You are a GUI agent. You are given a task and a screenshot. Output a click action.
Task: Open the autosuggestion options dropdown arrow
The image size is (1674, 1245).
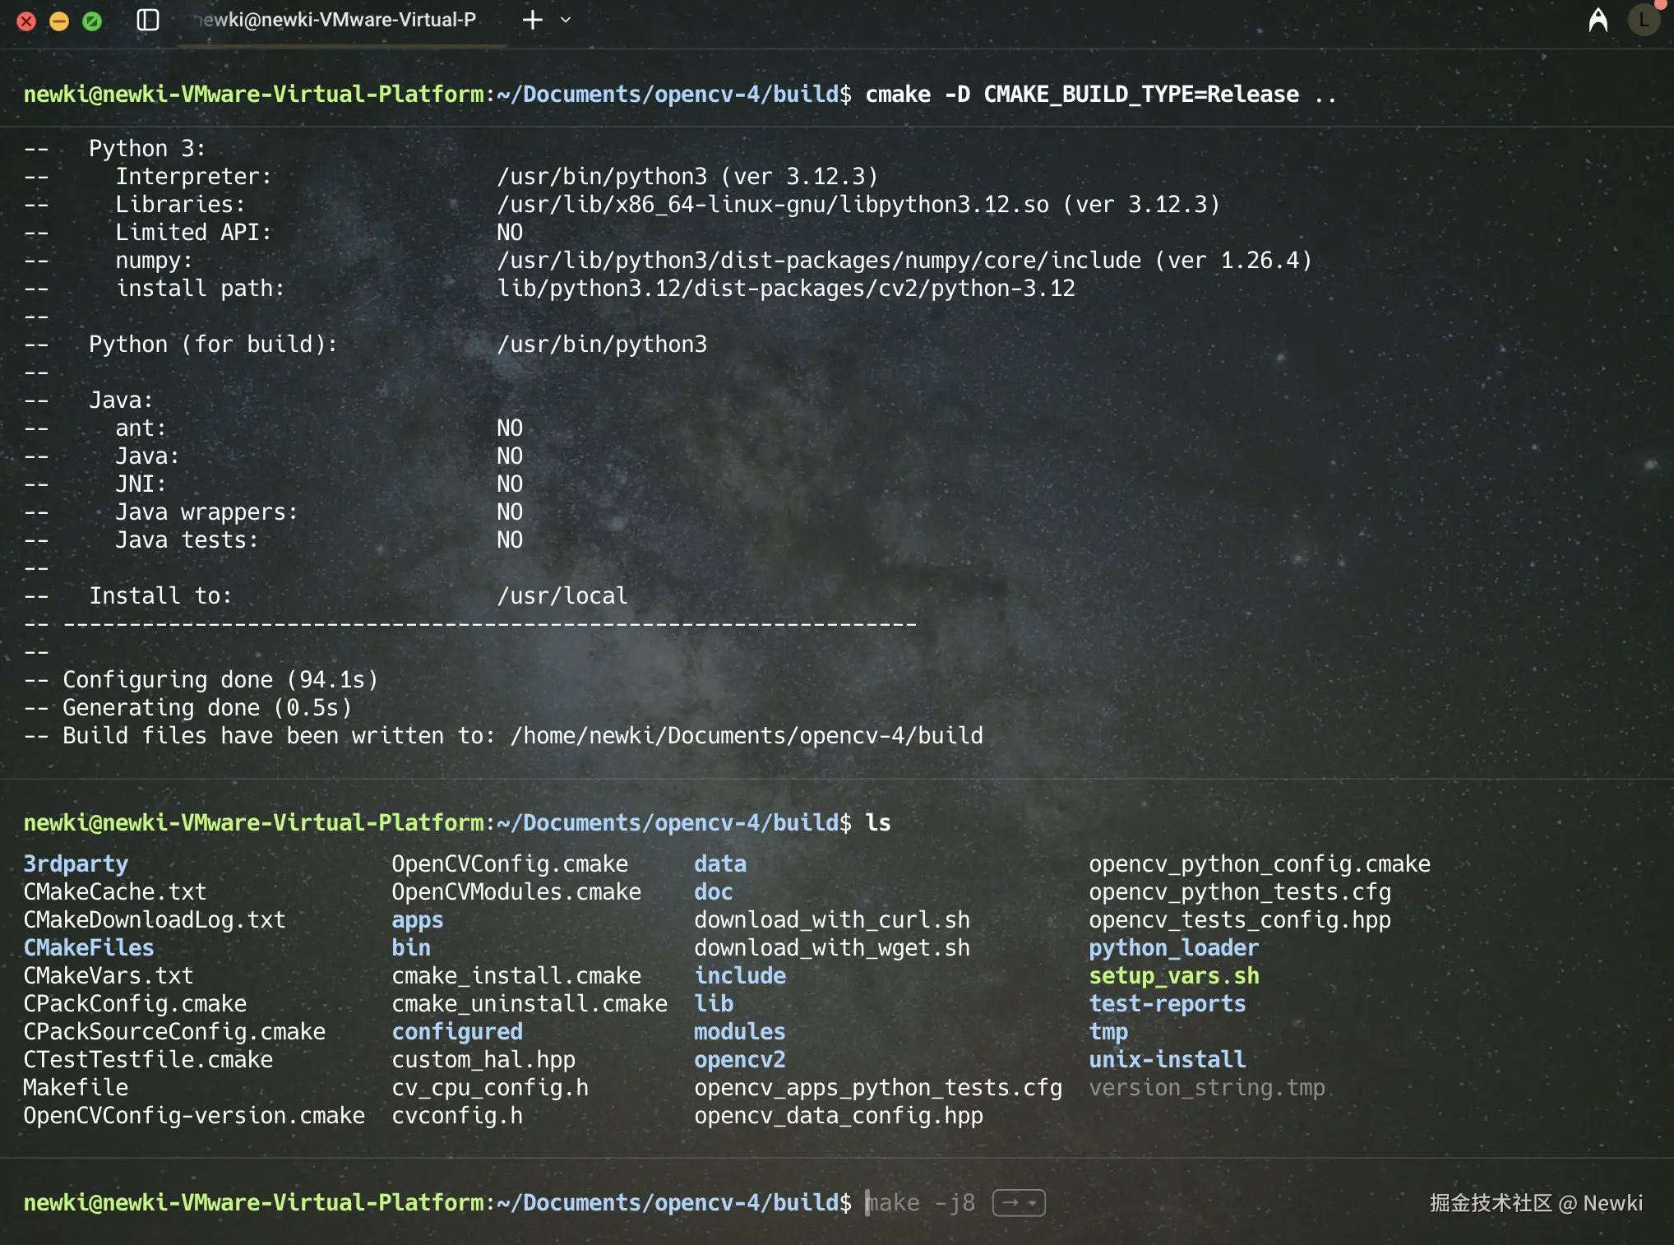(x=1033, y=1202)
